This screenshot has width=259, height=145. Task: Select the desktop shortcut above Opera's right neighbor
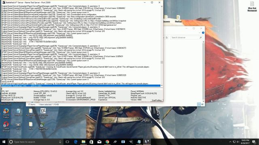(18, 112)
